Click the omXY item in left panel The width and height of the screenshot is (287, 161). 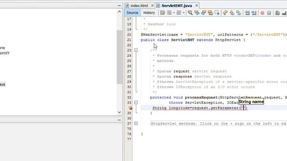[x=5, y=53]
